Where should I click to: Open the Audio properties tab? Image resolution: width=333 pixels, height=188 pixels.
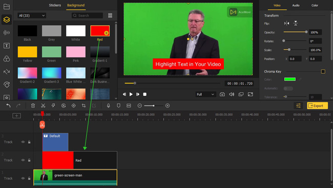point(296,6)
